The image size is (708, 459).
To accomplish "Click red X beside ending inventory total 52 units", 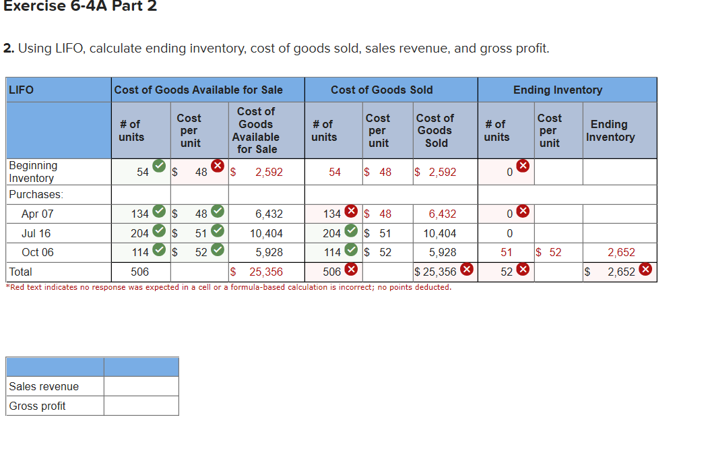I will 523,269.
